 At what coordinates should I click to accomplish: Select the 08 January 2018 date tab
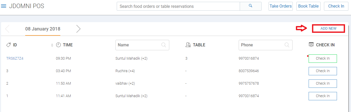43,29
